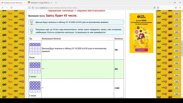Click the '3 линии' row label
The width and height of the screenshot is (183, 103).
33,96
